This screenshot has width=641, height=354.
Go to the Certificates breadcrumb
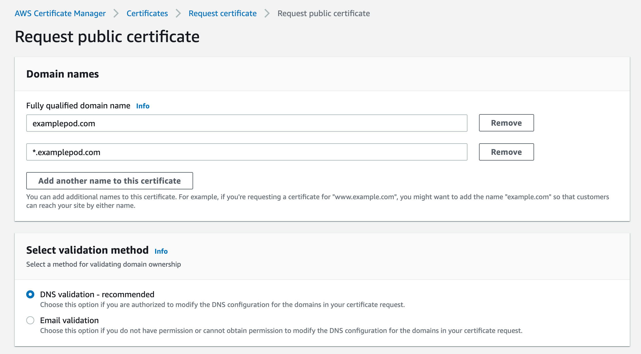[x=147, y=13]
